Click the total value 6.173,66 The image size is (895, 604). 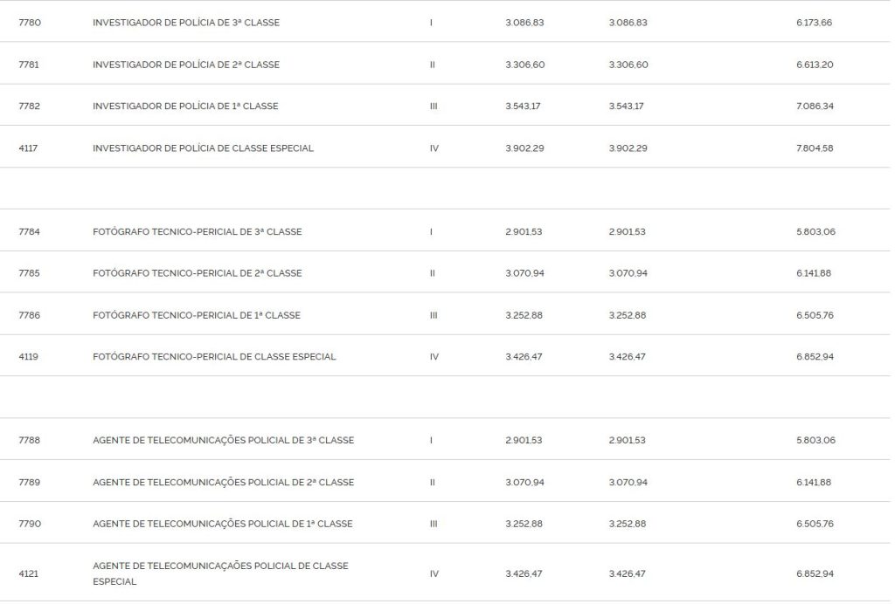point(814,23)
